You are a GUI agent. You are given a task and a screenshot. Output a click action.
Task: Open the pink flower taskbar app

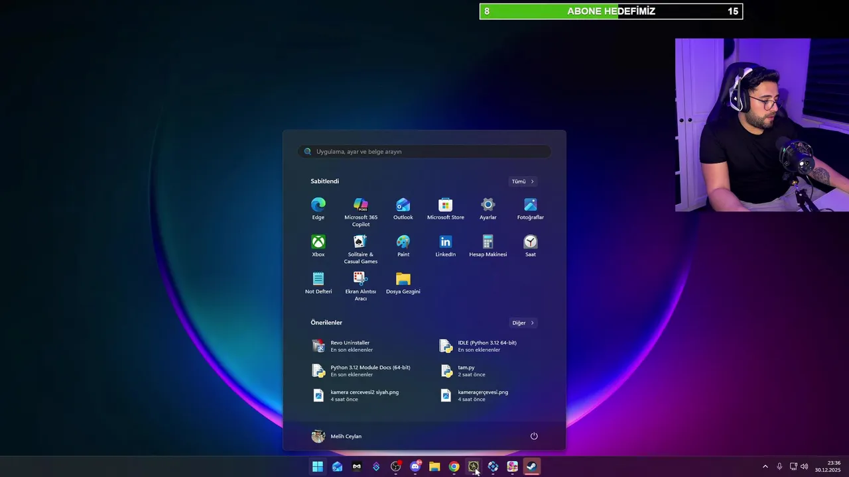(512, 466)
